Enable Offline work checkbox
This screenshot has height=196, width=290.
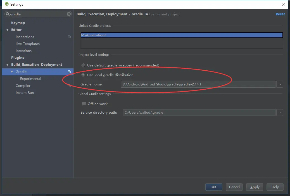(84, 104)
